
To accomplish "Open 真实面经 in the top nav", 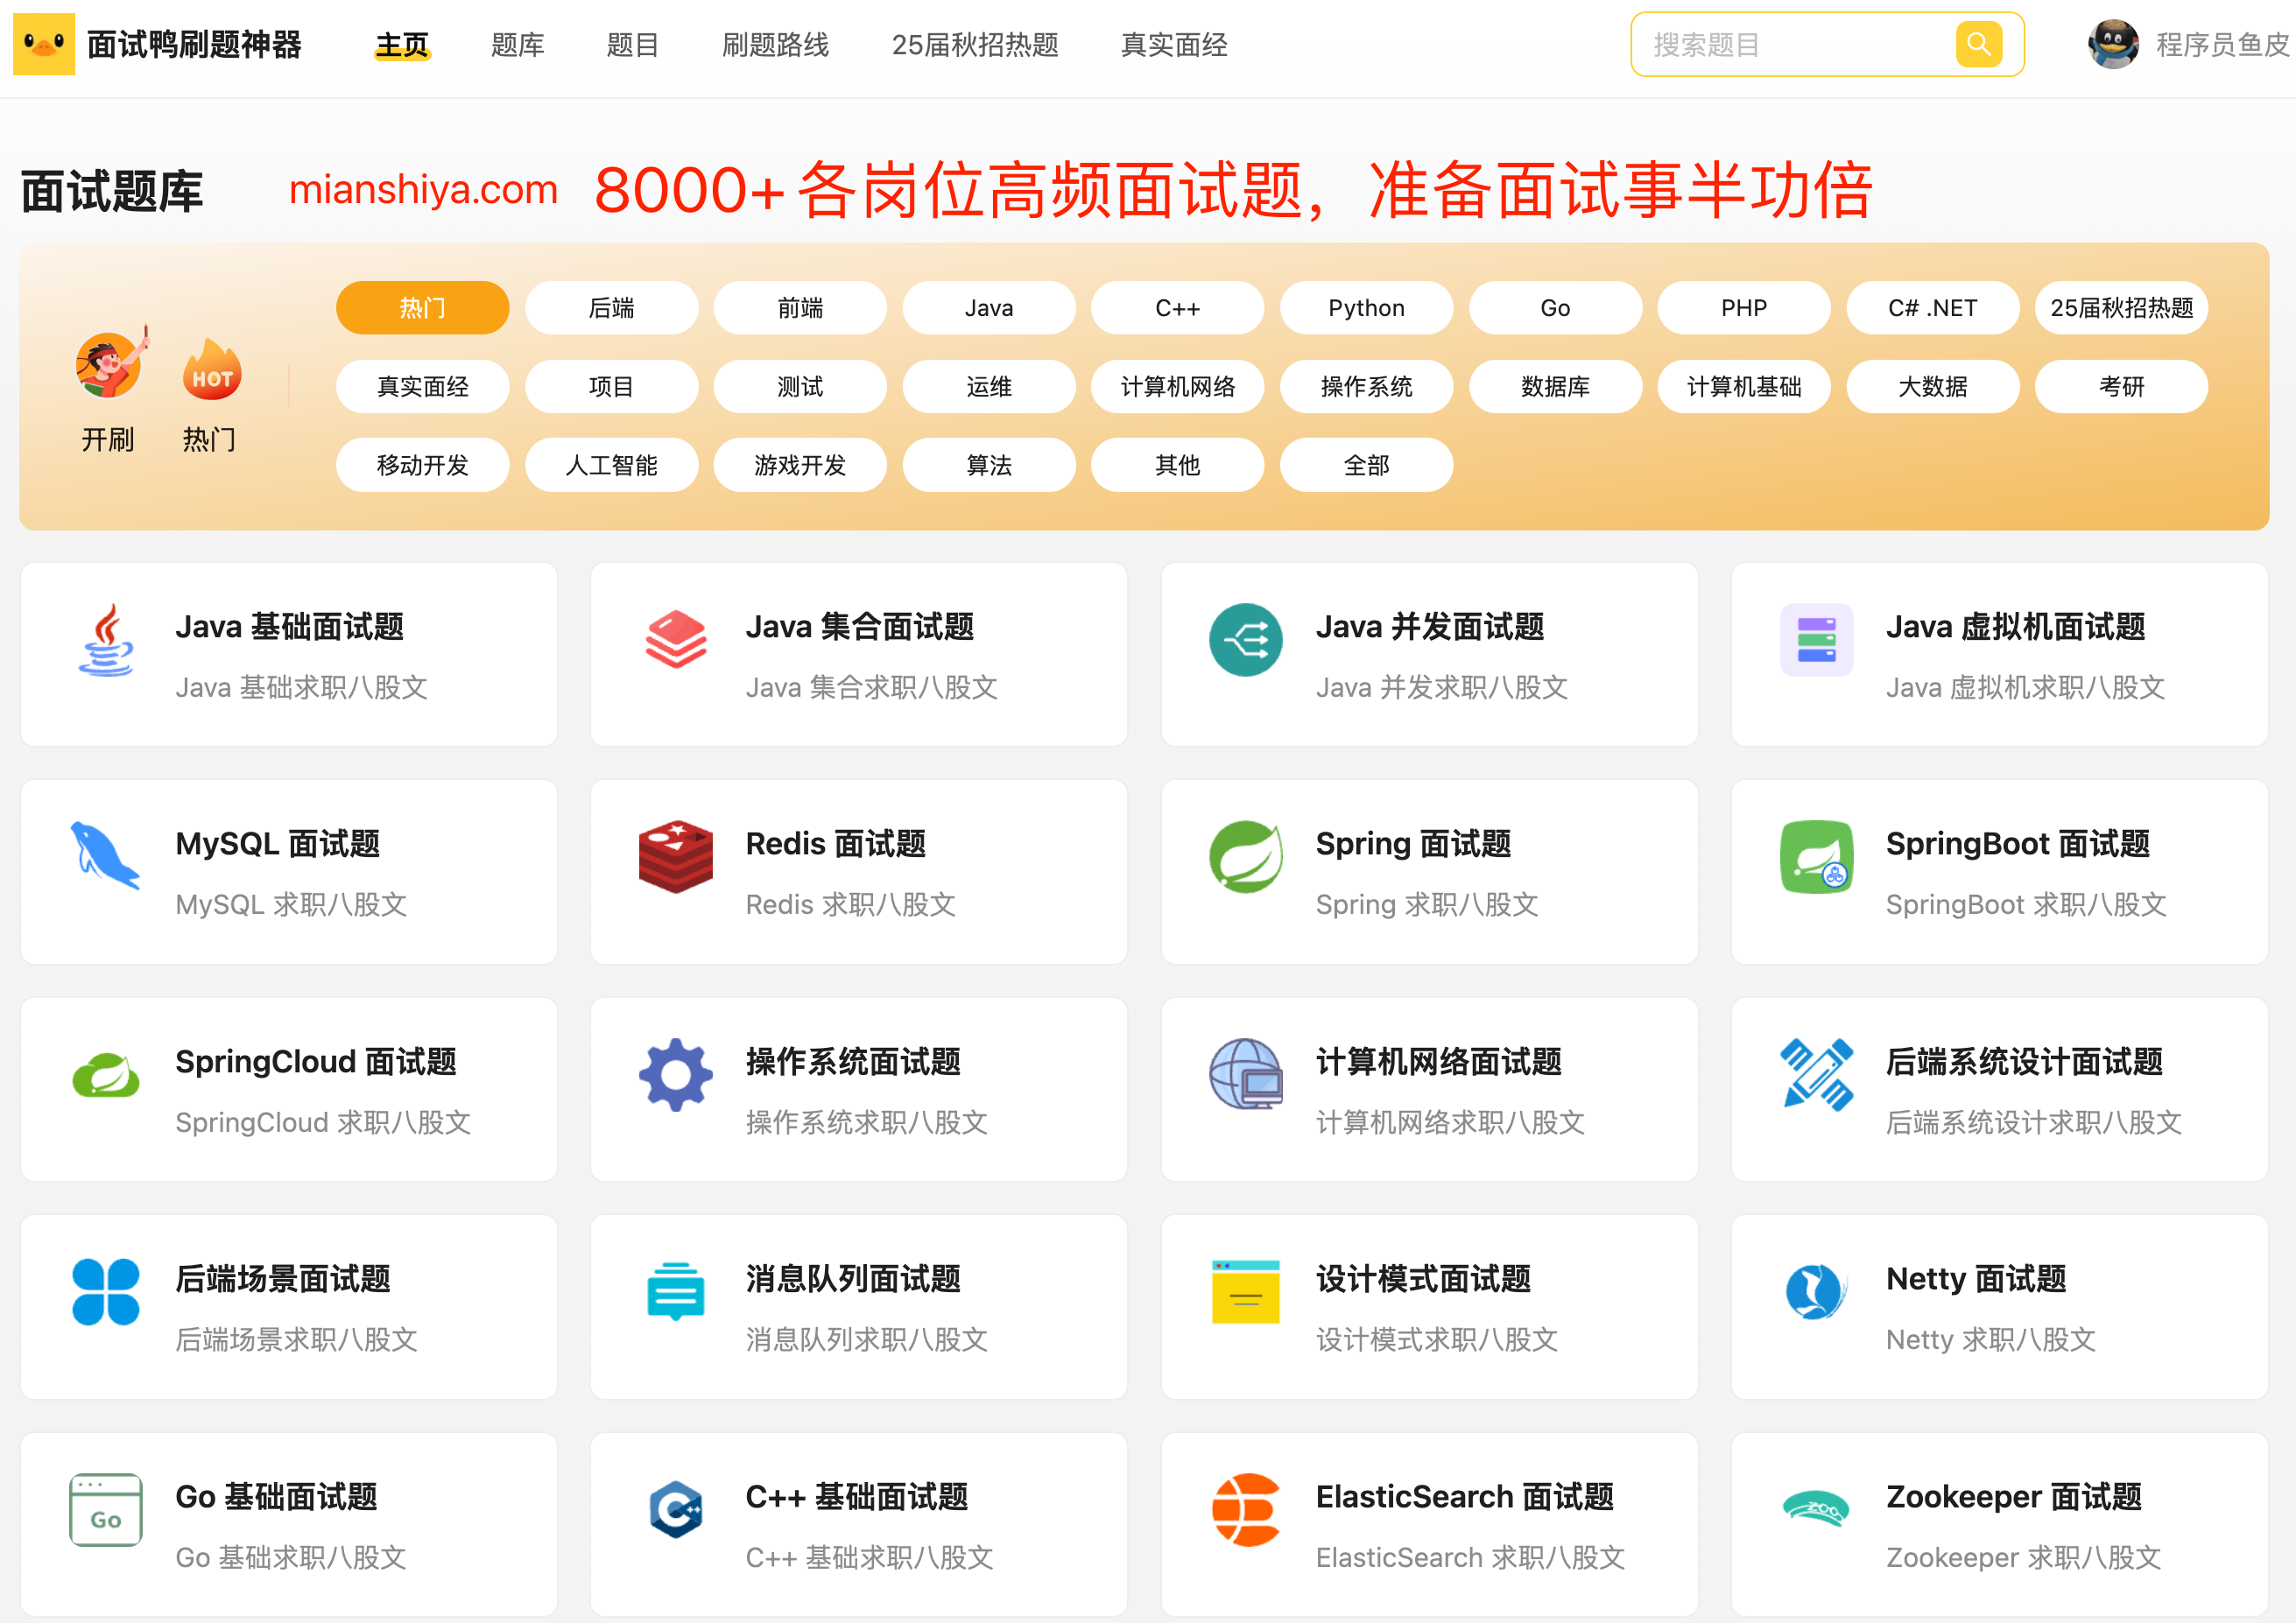I will [1174, 45].
